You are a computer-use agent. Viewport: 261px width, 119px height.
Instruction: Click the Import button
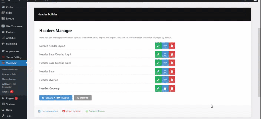[83, 98]
